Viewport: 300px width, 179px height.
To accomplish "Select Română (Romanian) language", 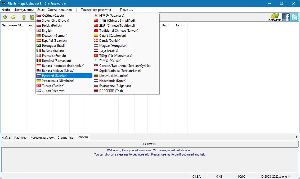I will pos(64,61).
